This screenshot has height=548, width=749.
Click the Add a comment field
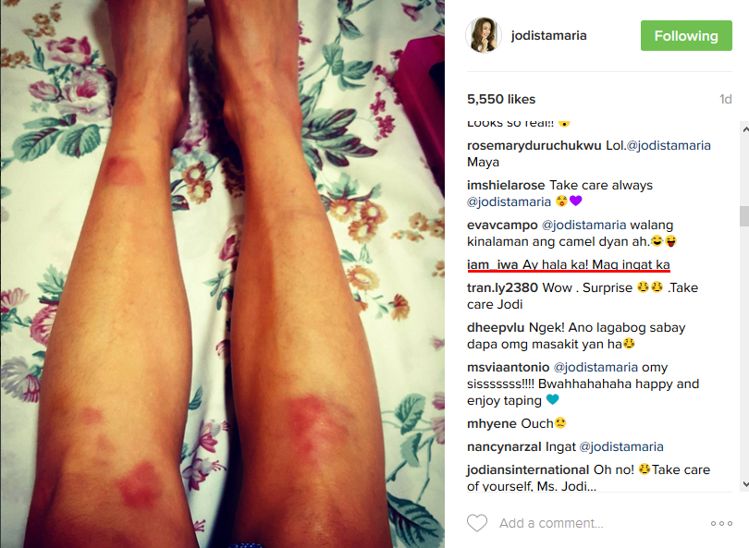[x=597, y=524]
